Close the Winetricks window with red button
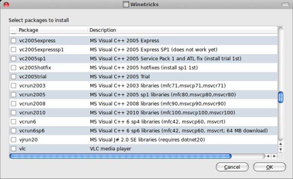This screenshot has width=293, height=179. 6,4
